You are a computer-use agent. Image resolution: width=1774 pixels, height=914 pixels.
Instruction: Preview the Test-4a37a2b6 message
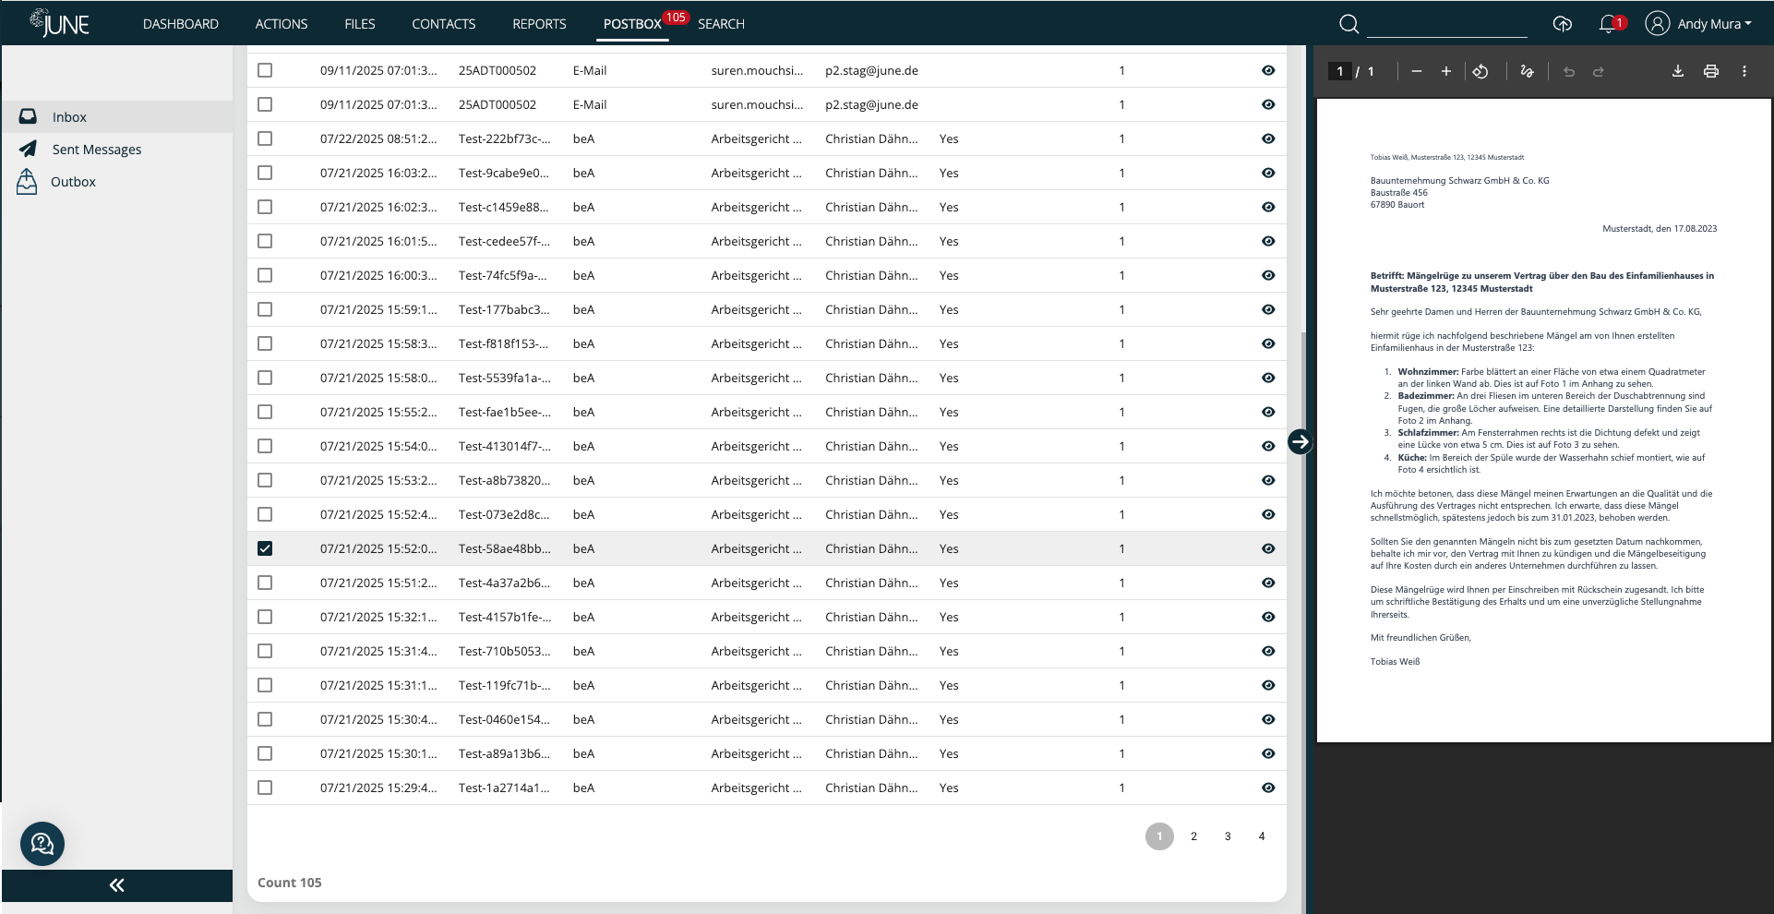(1267, 583)
